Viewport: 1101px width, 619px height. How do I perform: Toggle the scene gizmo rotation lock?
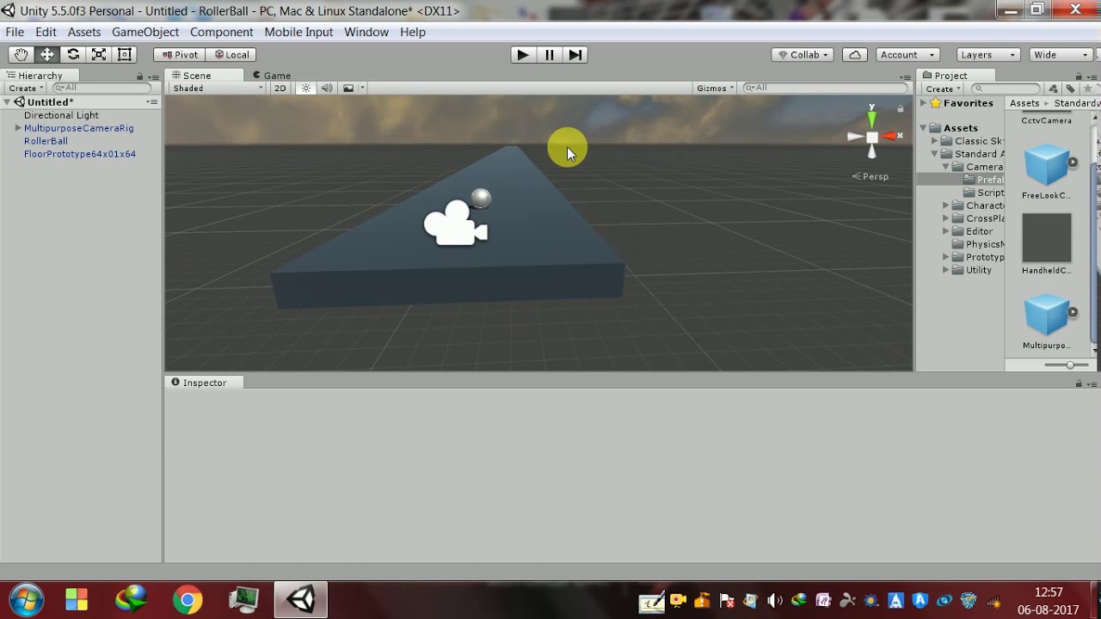pos(901,108)
